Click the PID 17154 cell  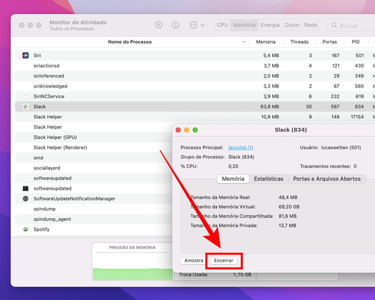tap(357, 116)
